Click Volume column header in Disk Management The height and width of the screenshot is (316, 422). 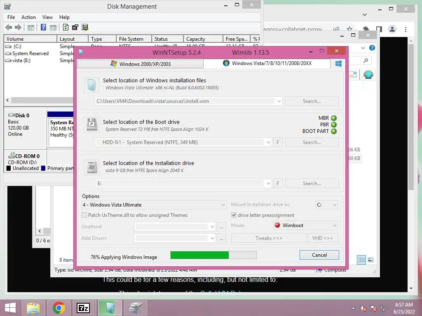pos(30,39)
